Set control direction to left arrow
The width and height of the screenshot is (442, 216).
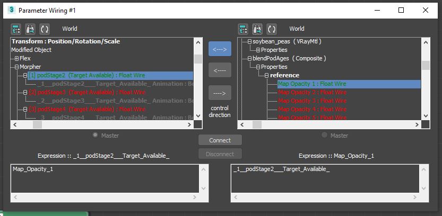click(220, 70)
